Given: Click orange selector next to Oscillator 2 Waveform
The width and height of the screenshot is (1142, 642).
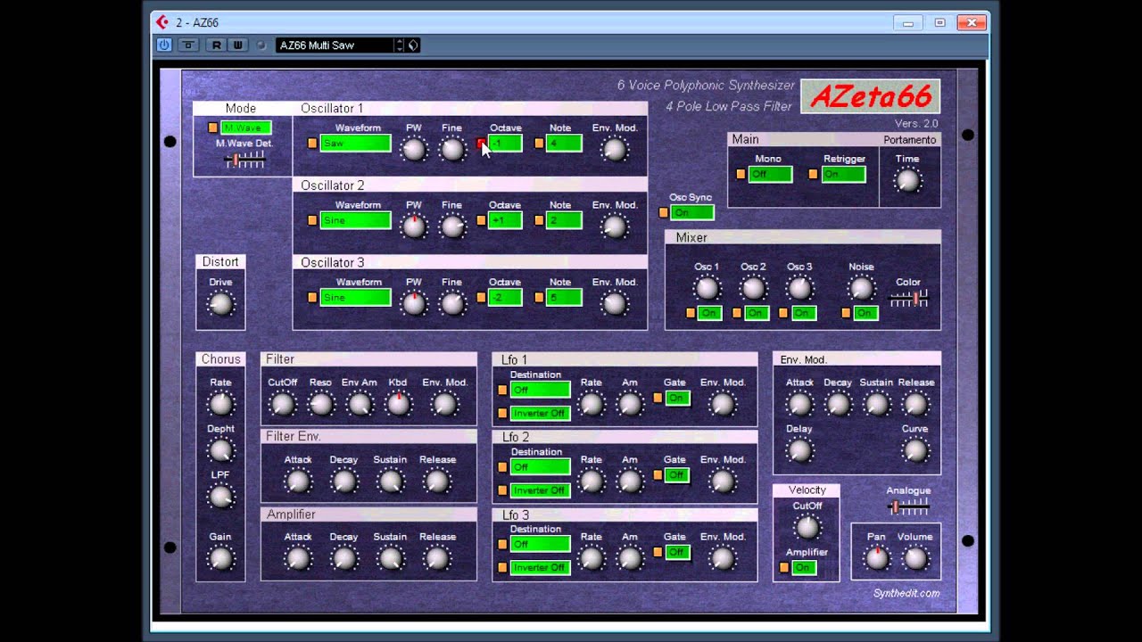Looking at the screenshot, I should pyautogui.click(x=312, y=220).
